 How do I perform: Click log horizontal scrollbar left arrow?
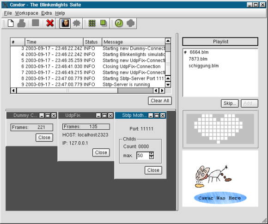pyautogui.click(x=13, y=91)
